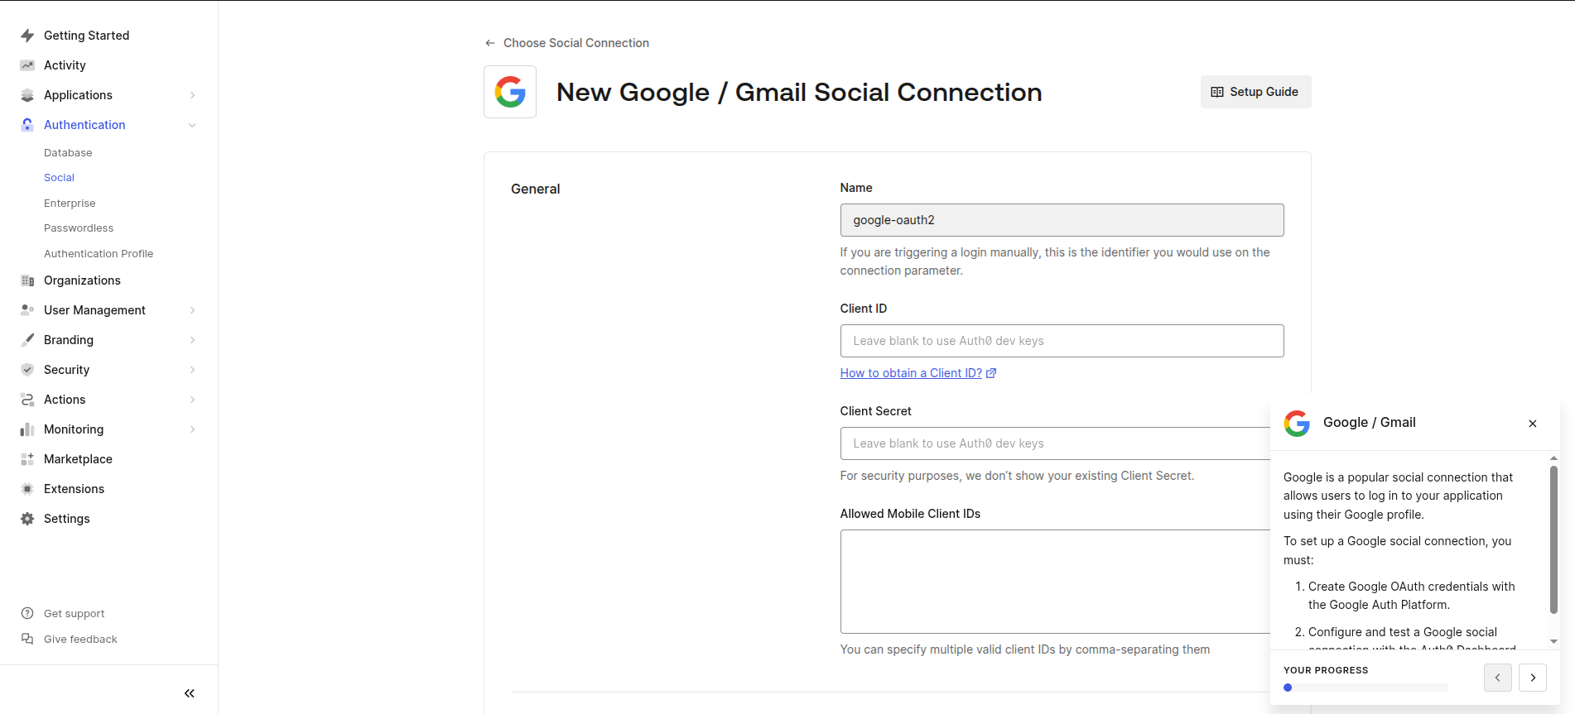Expand the Security submenu chevron

192,370
